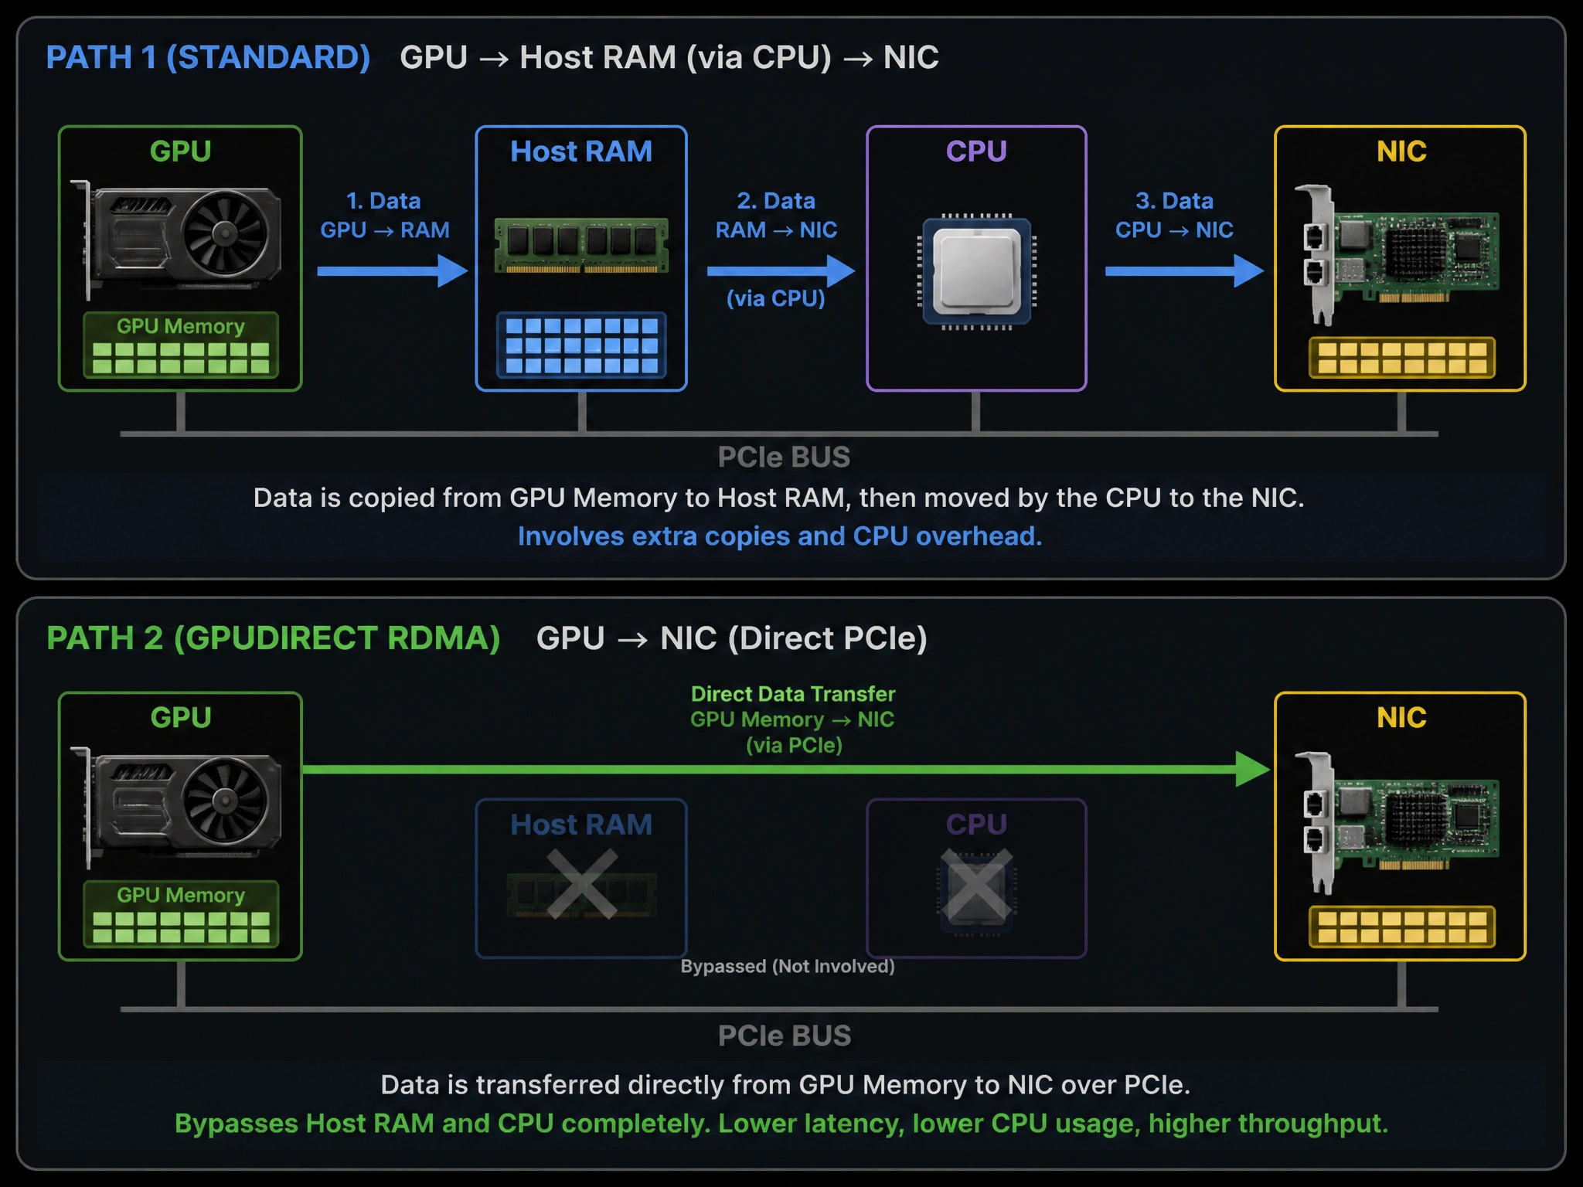Click the blue arrow from Host RAM to CPU
The width and height of the screenshot is (1583, 1187).
(x=781, y=270)
